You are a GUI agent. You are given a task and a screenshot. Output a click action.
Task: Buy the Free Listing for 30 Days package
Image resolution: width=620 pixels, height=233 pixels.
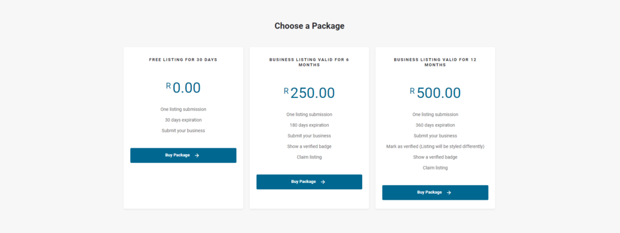[183, 156]
